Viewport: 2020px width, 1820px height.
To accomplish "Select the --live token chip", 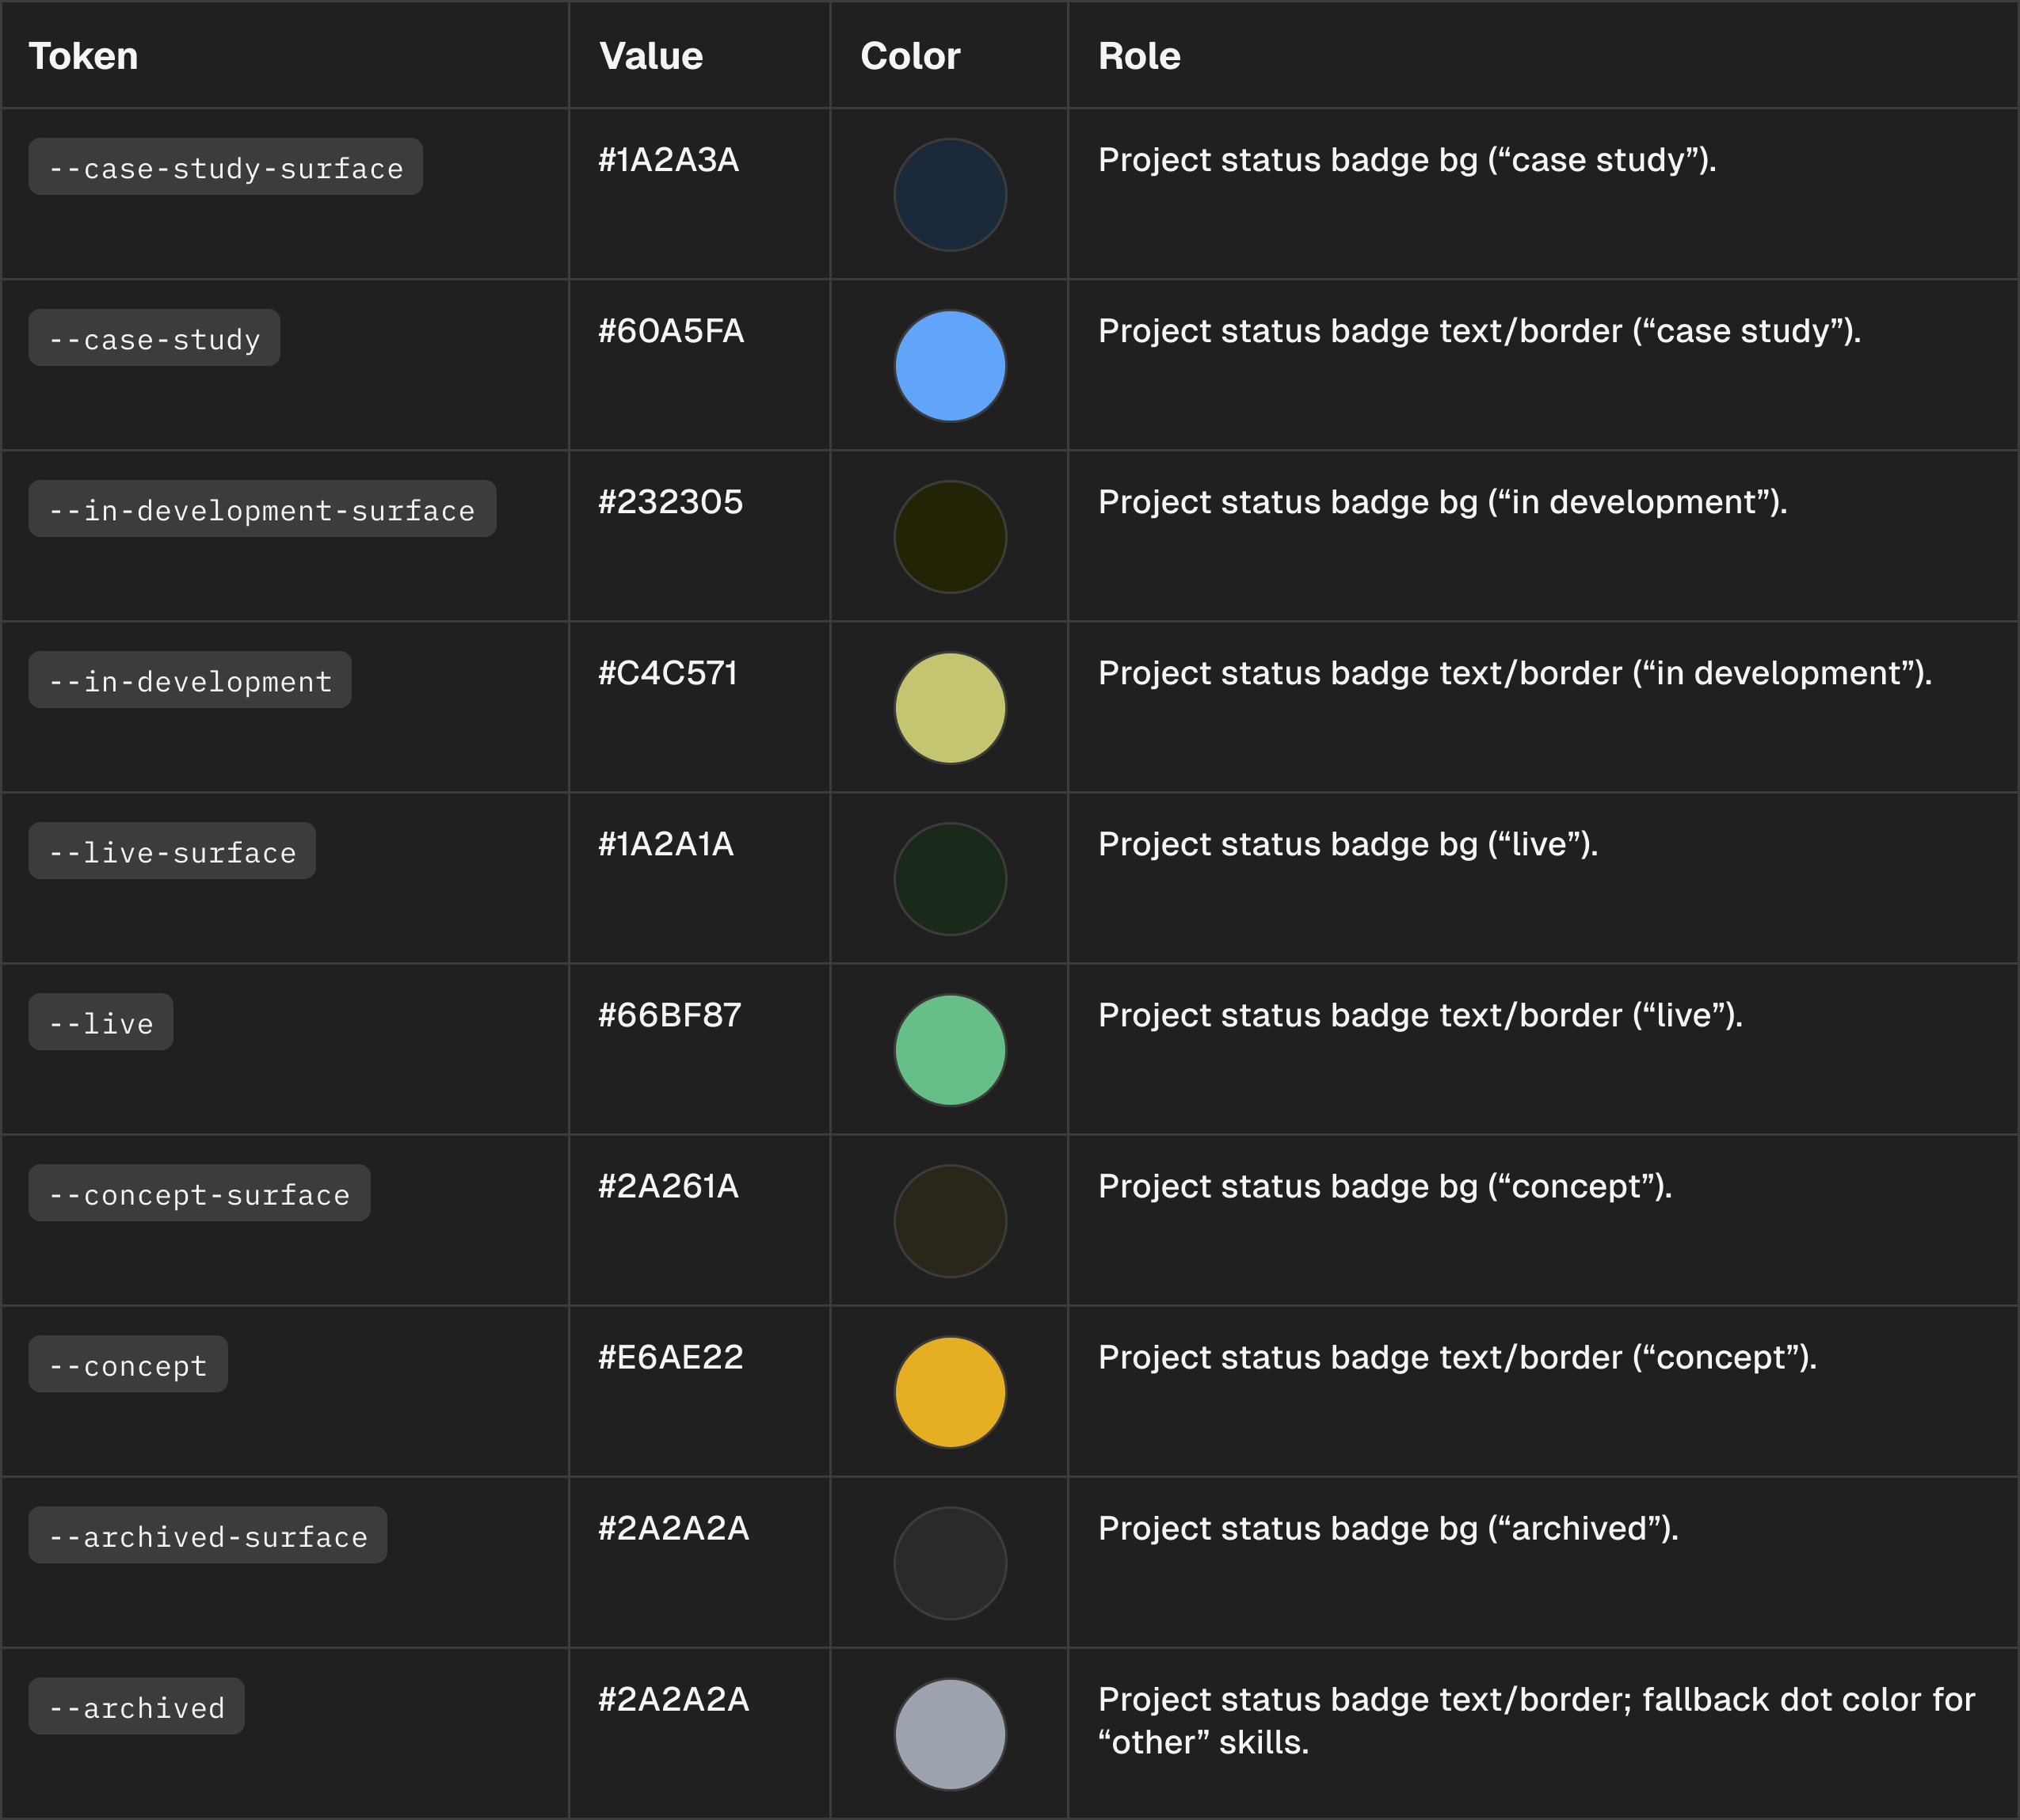I will [x=101, y=1022].
